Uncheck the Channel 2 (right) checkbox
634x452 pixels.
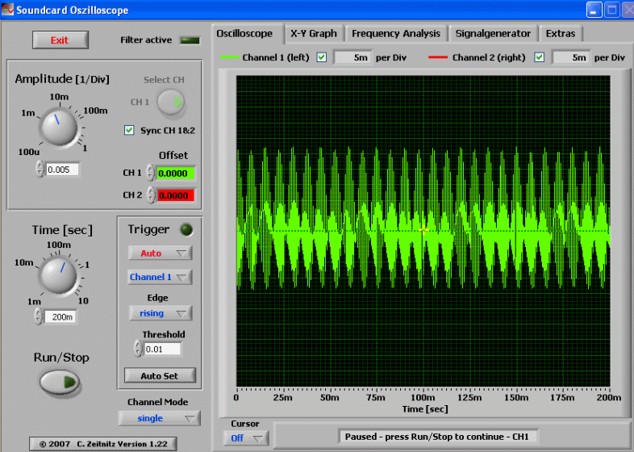(x=539, y=57)
